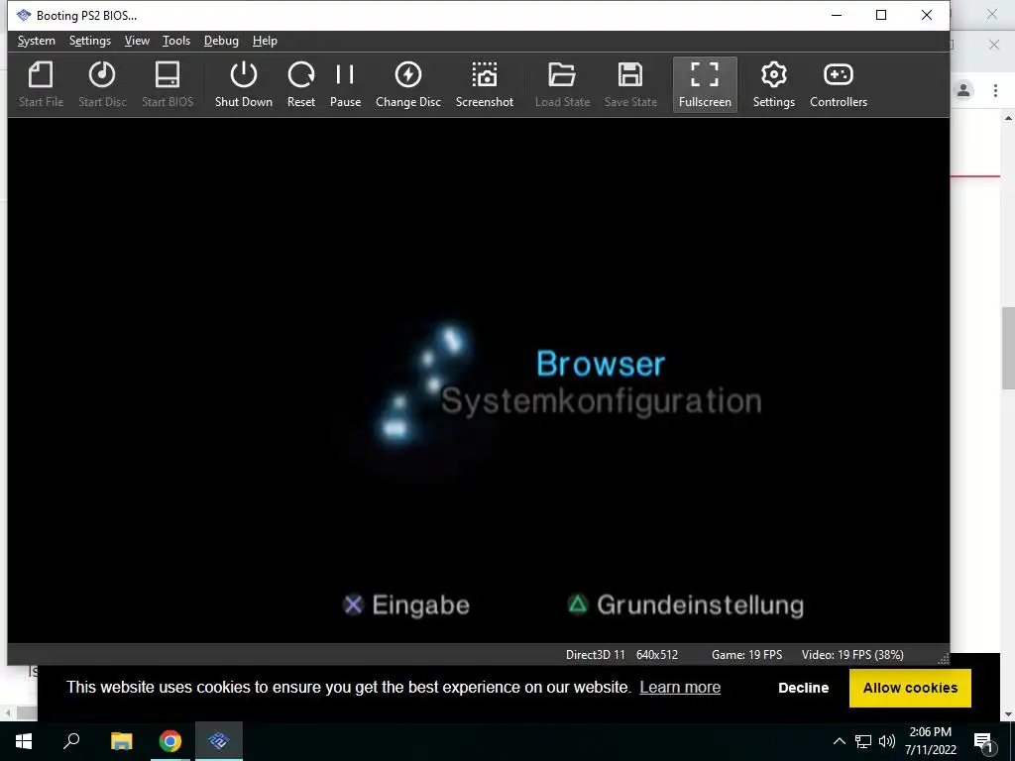Open the Chrome three-dot menu
1015x761 pixels.
pos(995,90)
